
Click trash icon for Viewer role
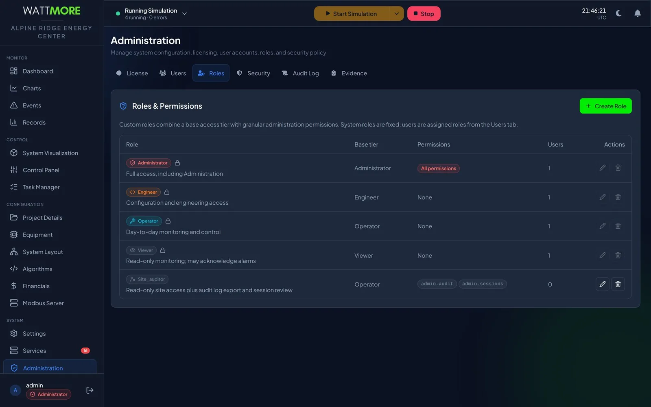[618, 255]
